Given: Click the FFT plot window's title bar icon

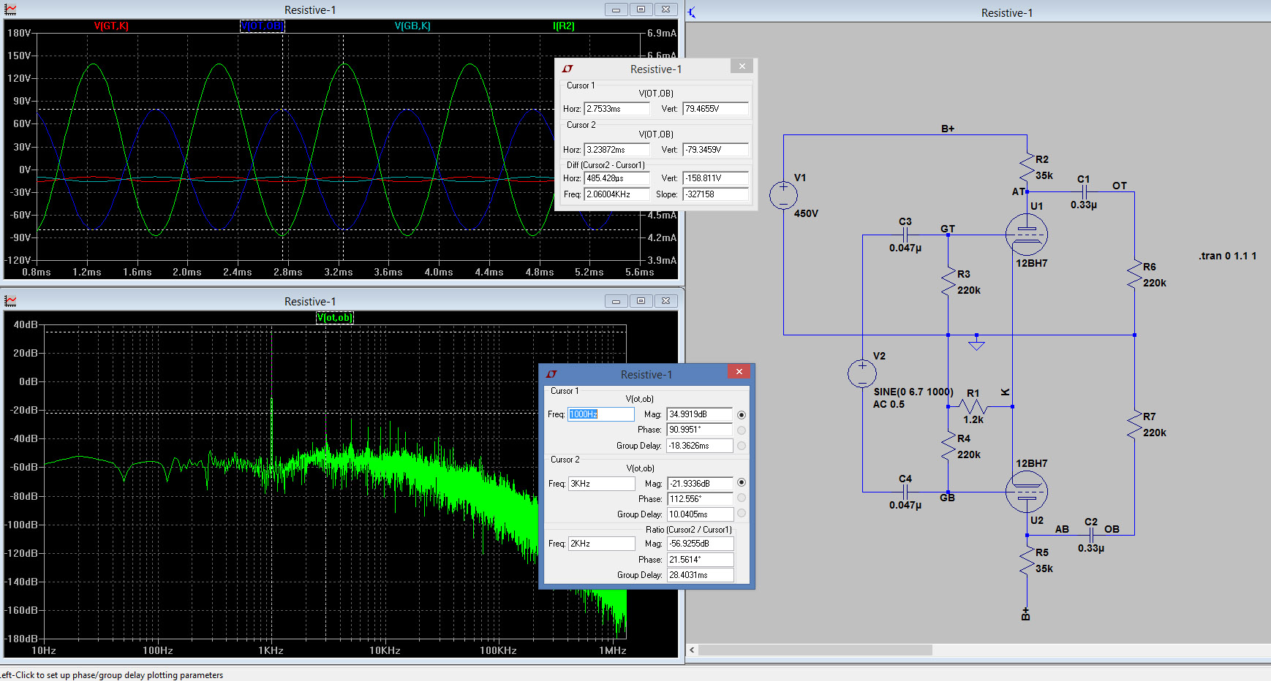Looking at the screenshot, I should coord(10,301).
